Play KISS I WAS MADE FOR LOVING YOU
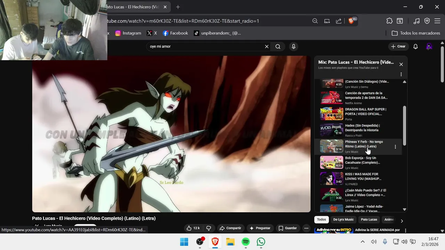The image size is (445, 250). click(358, 179)
